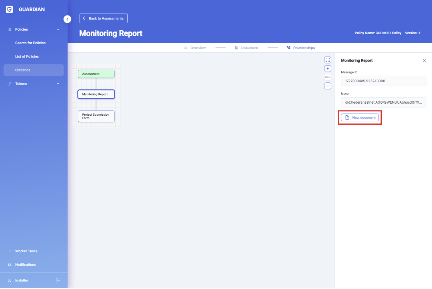Click the logout icon next to Installer
Image resolution: width=432 pixels, height=289 pixels.
click(x=58, y=280)
